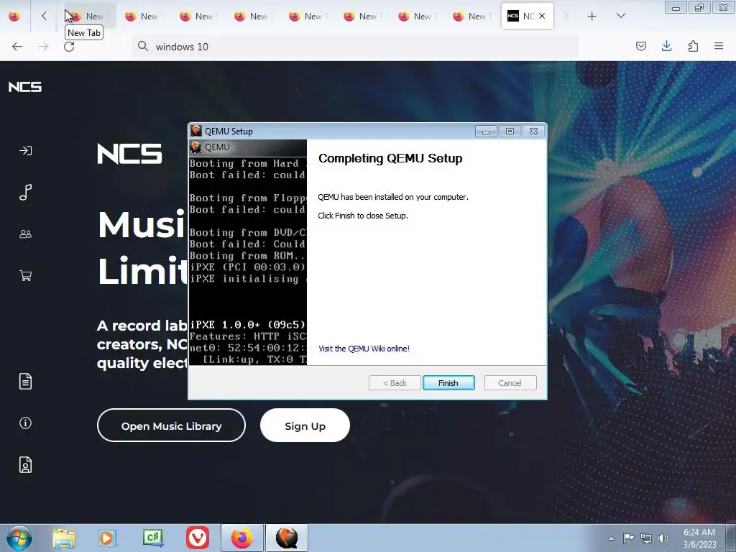
Task: Open the network tray icon
Action: pos(646,538)
